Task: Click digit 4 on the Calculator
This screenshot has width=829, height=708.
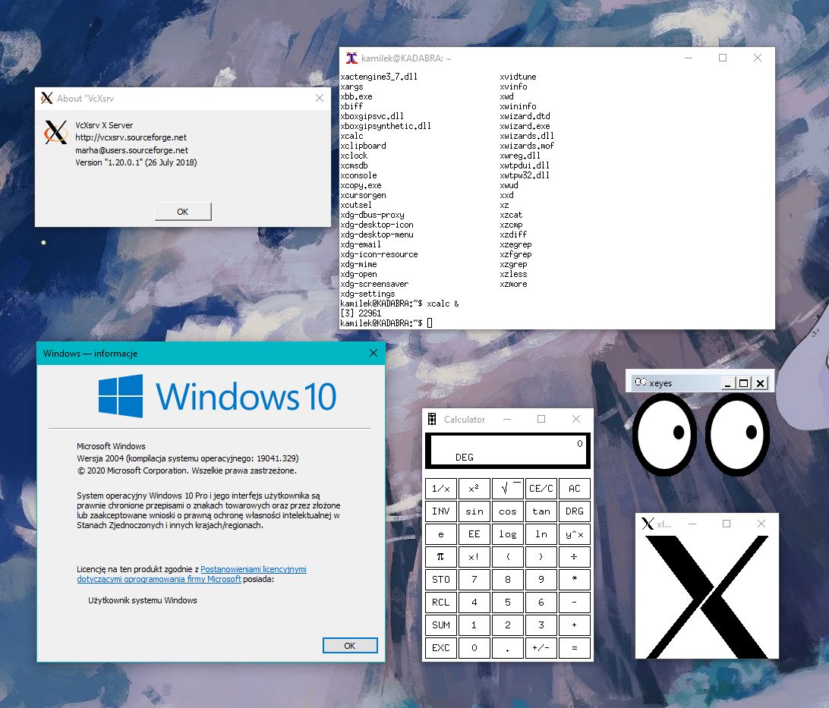Action: (x=474, y=603)
